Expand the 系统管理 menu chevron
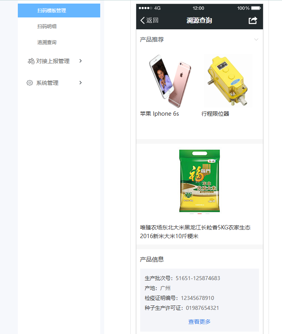Image resolution: width=282 pixels, height=334 pixels. pyautogui.click(x=80, y=83)
